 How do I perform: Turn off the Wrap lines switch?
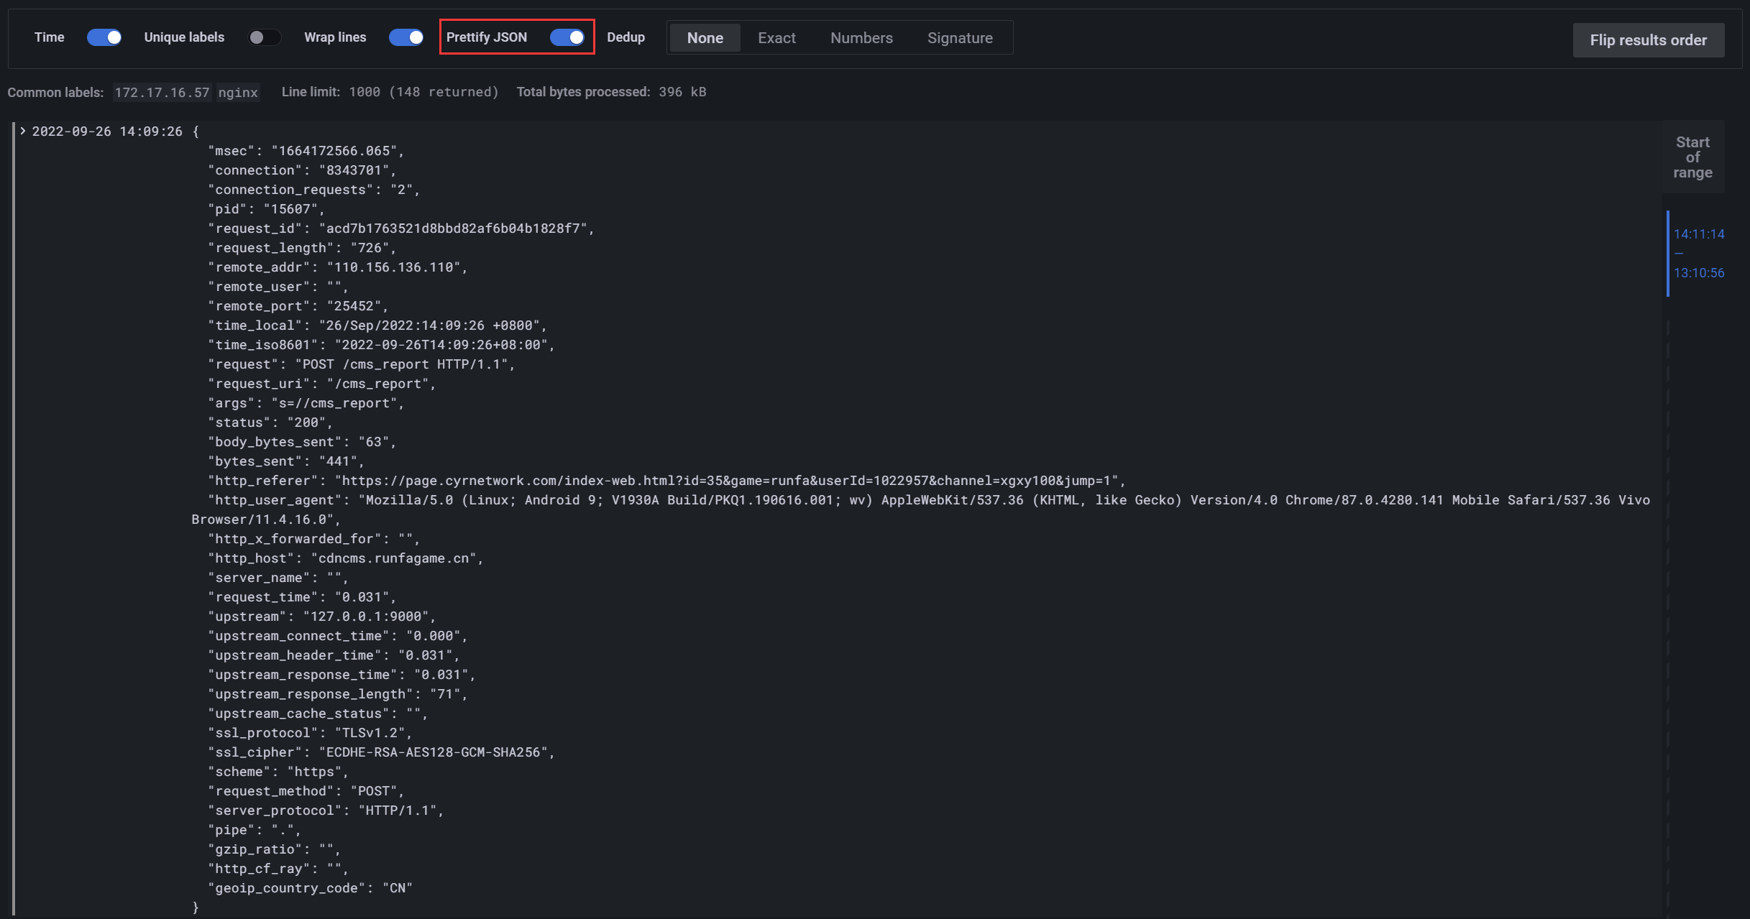406,37
